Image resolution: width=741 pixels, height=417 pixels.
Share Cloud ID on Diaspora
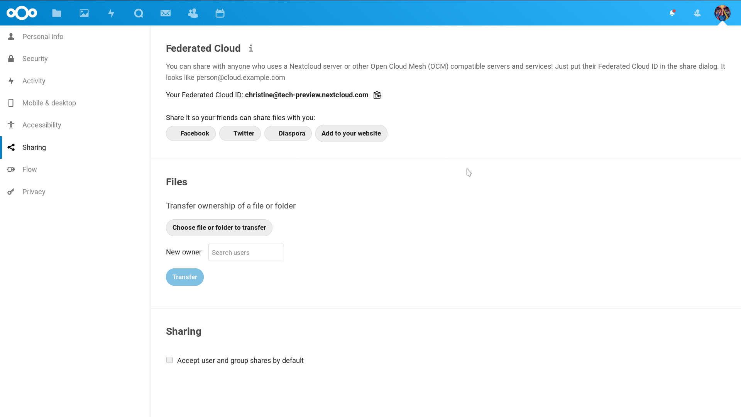pos(288,134)
